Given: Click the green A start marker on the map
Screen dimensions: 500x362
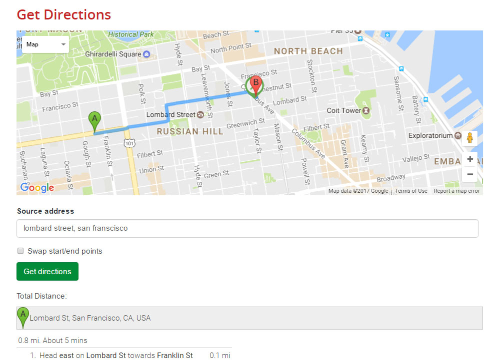Looking at the screenshot, I should [94, 119].
